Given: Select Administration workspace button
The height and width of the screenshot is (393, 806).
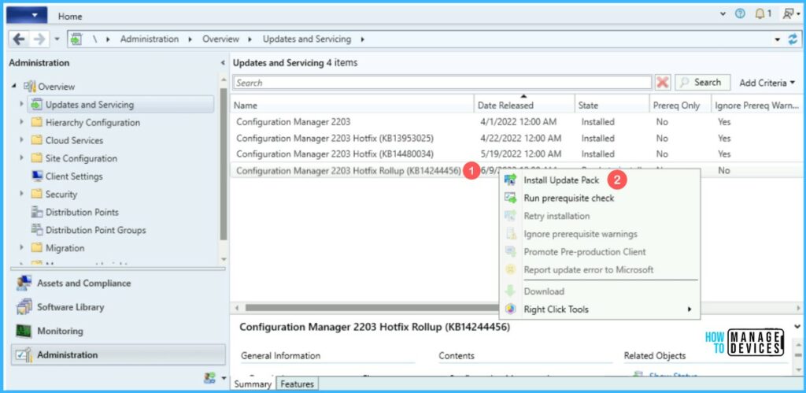Looking at the screenshot, I should (117, 355).
